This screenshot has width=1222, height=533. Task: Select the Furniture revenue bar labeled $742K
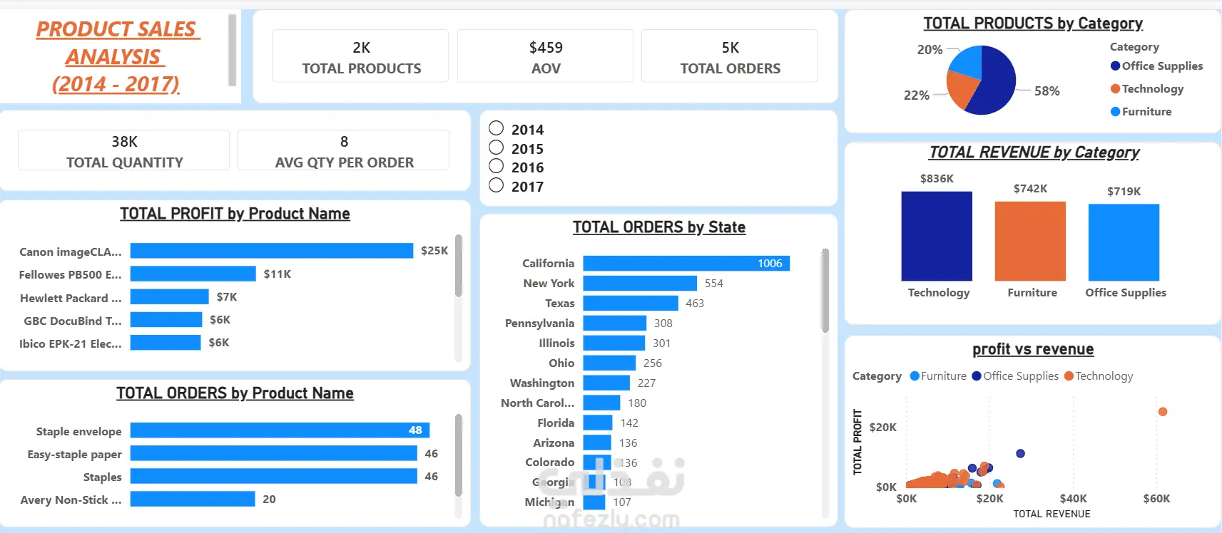(1030, 241)
